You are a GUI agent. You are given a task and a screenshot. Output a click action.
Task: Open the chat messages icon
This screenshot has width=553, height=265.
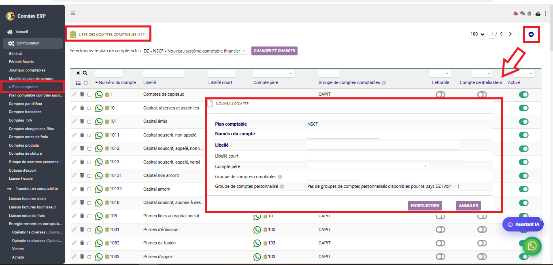point(523,13)
